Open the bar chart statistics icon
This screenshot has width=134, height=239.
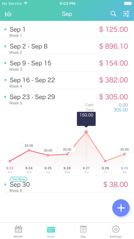(x=8, y=14)
